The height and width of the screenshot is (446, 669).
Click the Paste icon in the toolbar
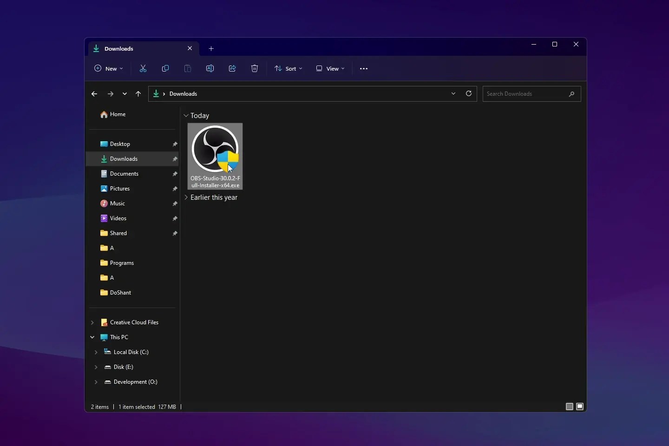(x=187, y=68)
